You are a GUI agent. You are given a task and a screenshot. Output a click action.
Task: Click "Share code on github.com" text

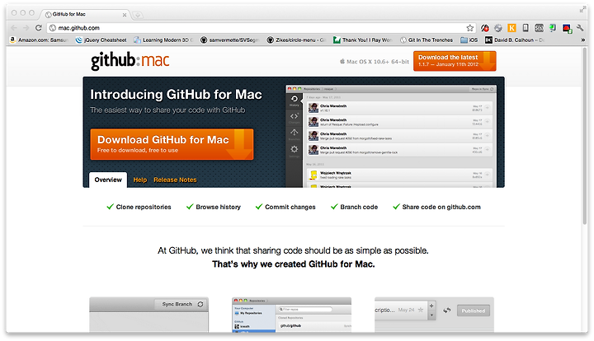pos(441,208)
